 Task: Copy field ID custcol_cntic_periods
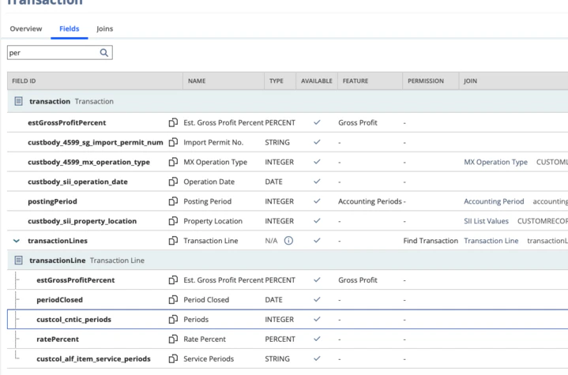[x=173, y=319]
